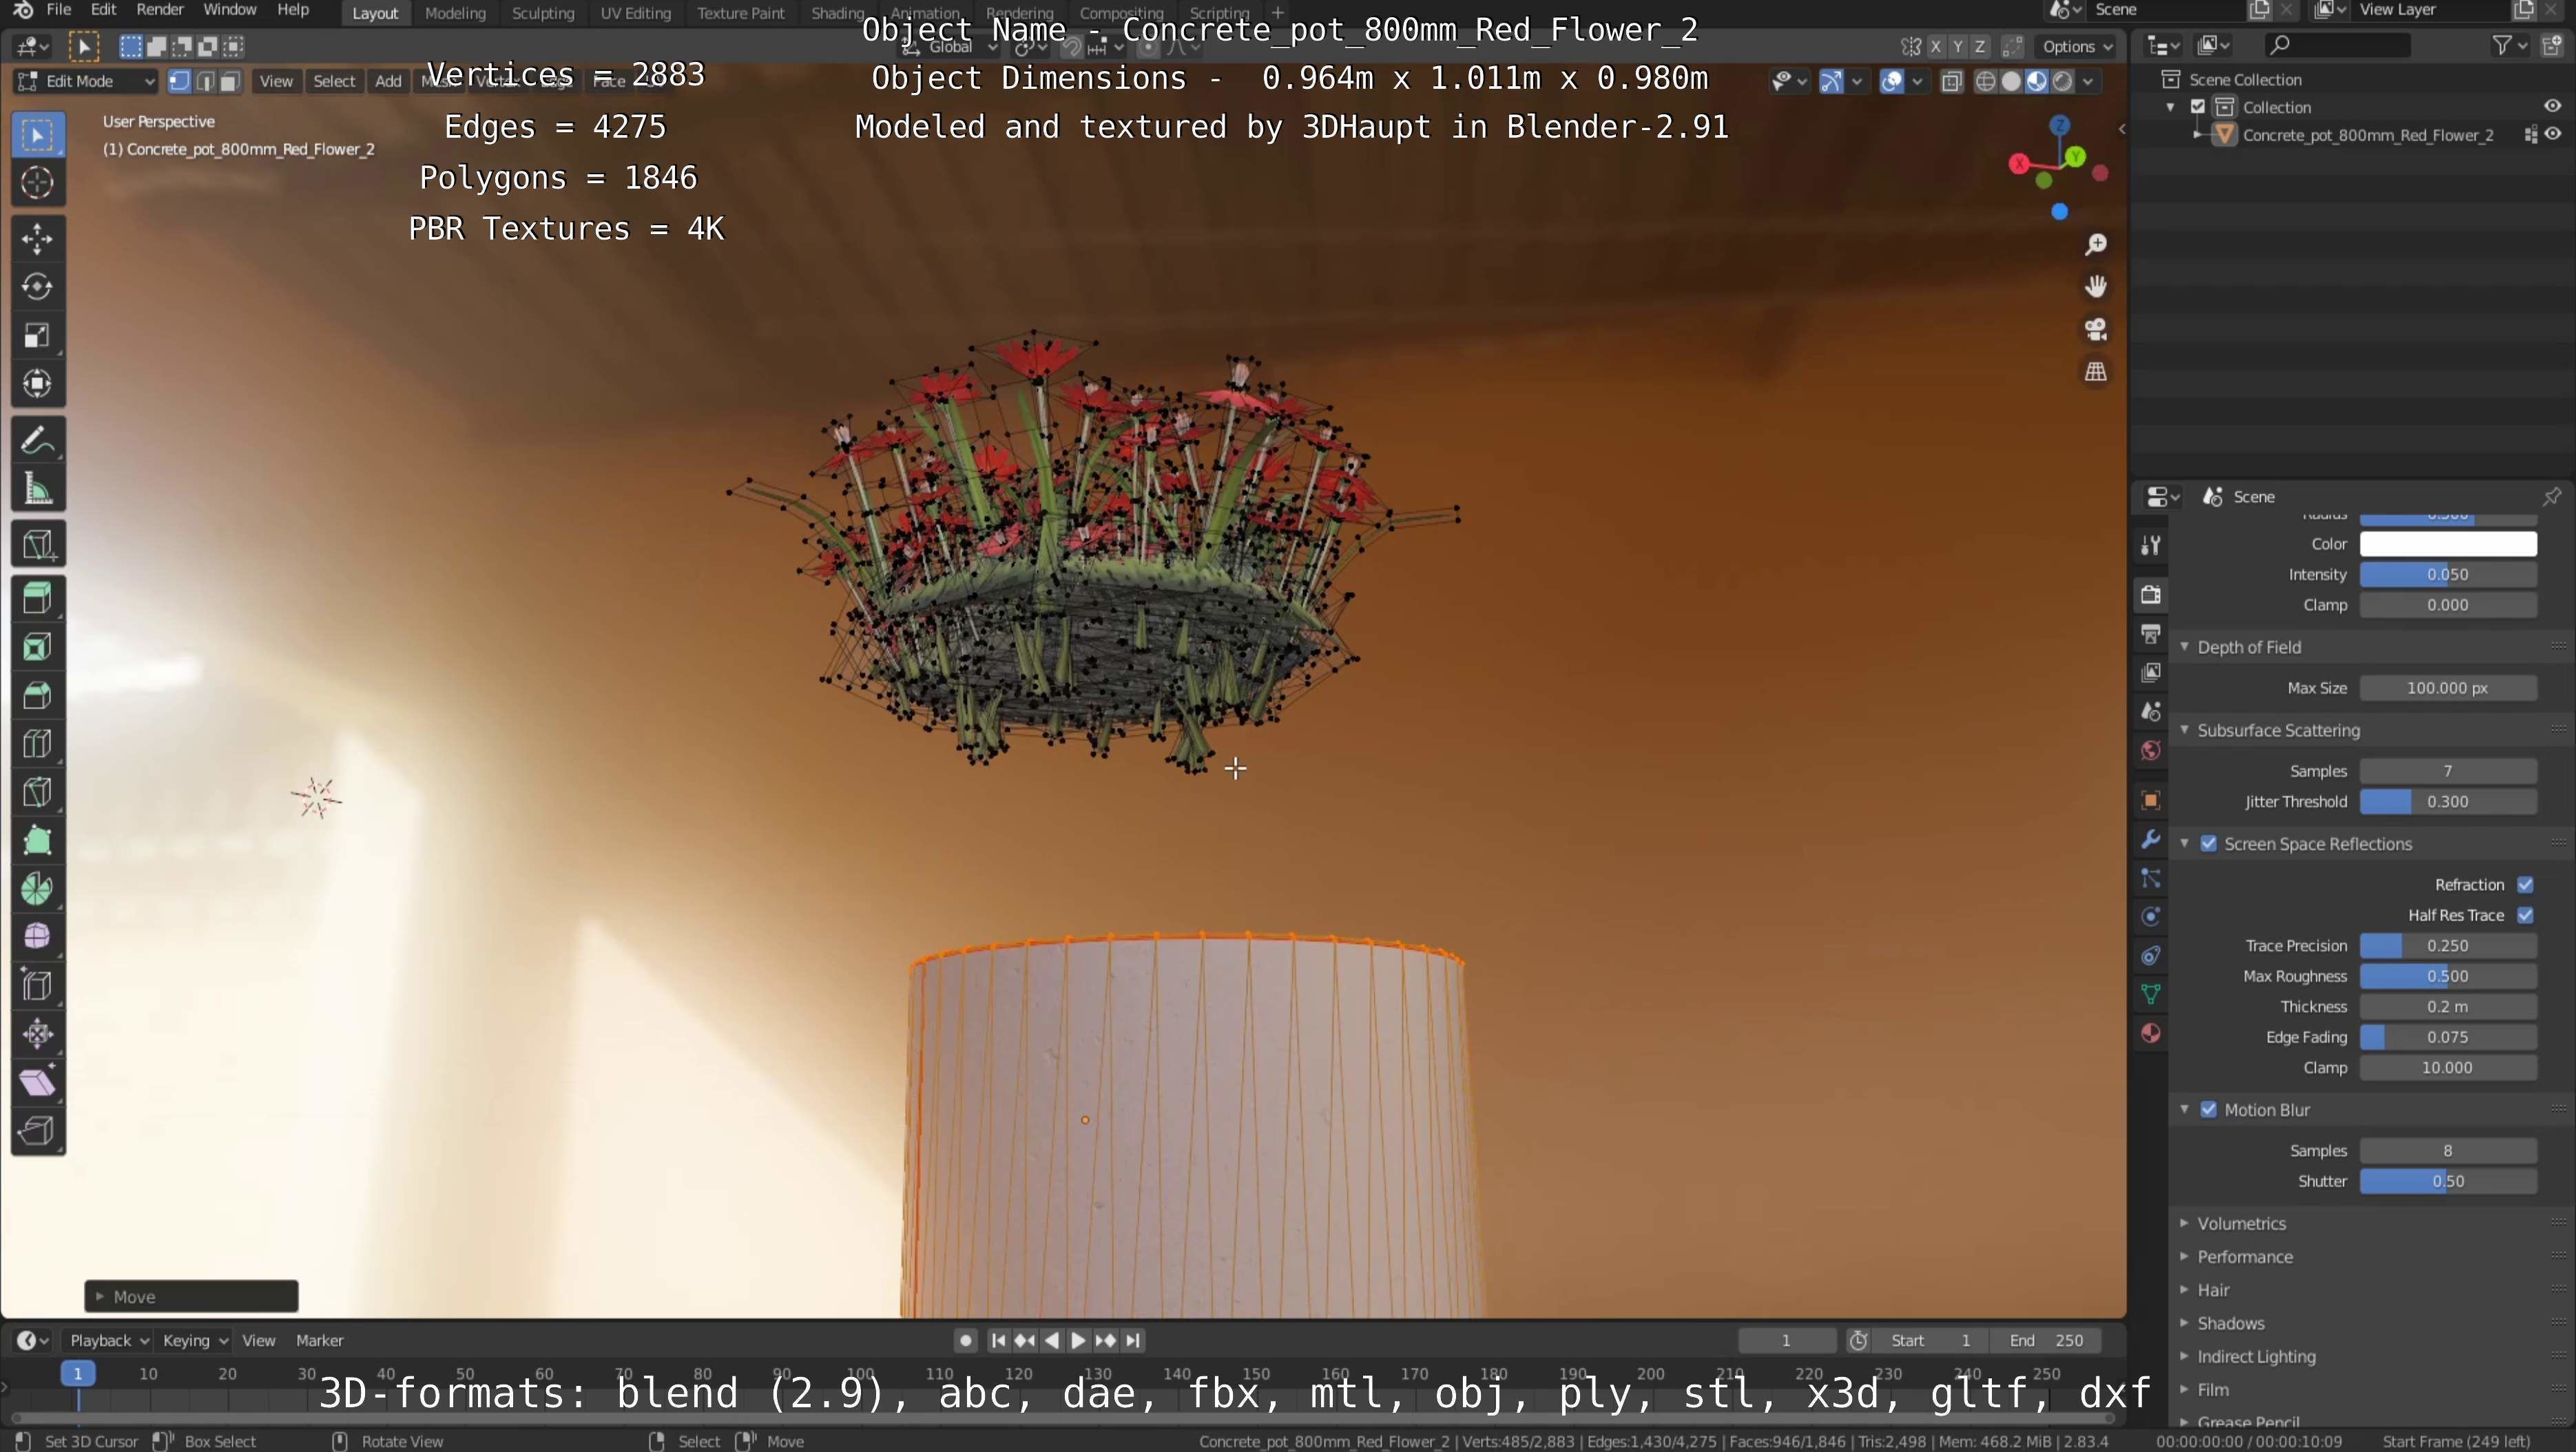Image resolution: width=2576 pixels, height=1452 pixels.
Task: Select the Annotate tool
Action: (38, 441)
